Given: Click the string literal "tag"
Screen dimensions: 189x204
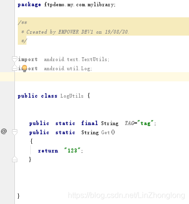Looking at the screenshot, I should point(145,123).
